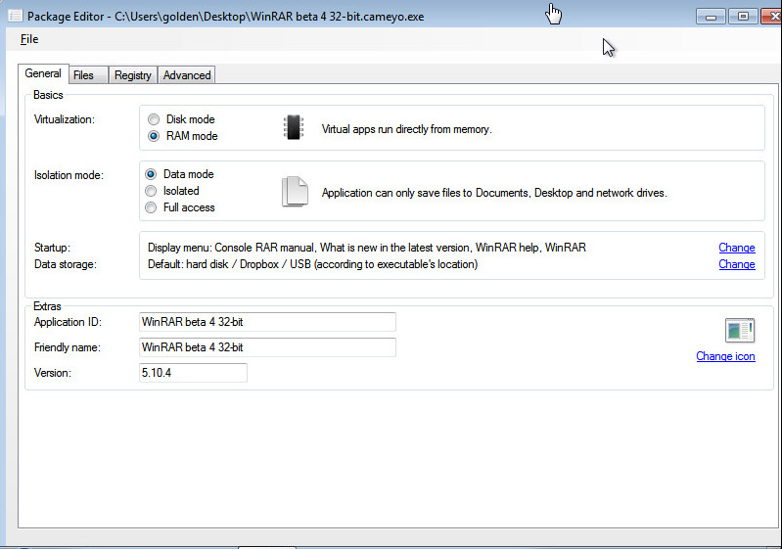The image size is (782, 549).
Task: Click the 'Application ID:' label
Action: pos(68,322)
